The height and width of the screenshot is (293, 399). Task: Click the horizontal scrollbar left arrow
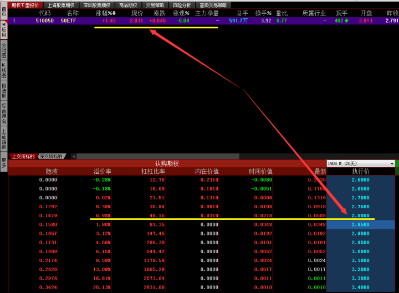point(74,156)
